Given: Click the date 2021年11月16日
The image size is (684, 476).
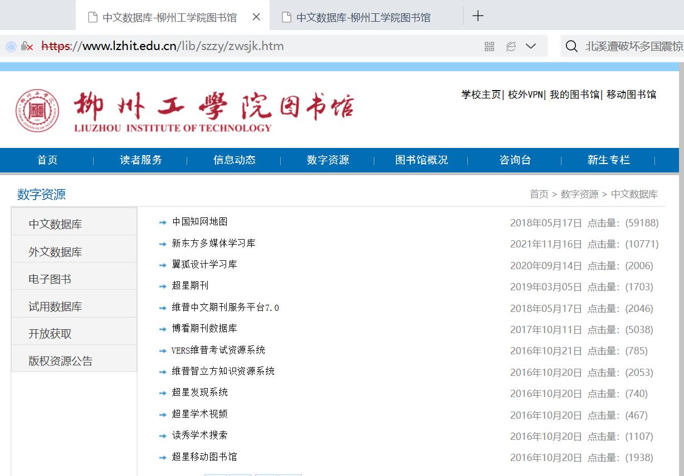Looking at the screenshot, I should [546, 244].
